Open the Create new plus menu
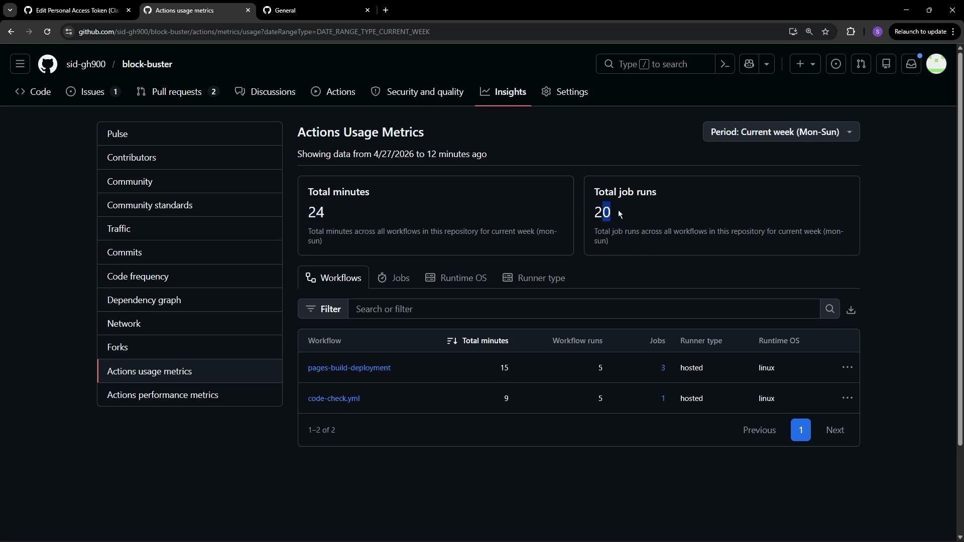964x542 pixels. 805,64
